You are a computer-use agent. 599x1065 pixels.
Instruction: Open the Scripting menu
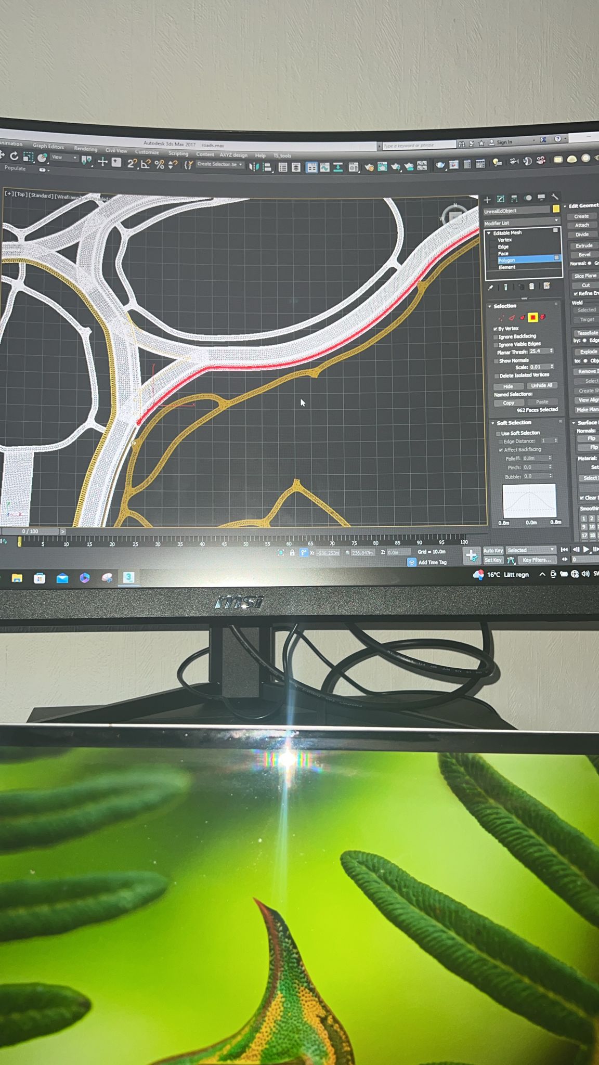click(178, 153)
